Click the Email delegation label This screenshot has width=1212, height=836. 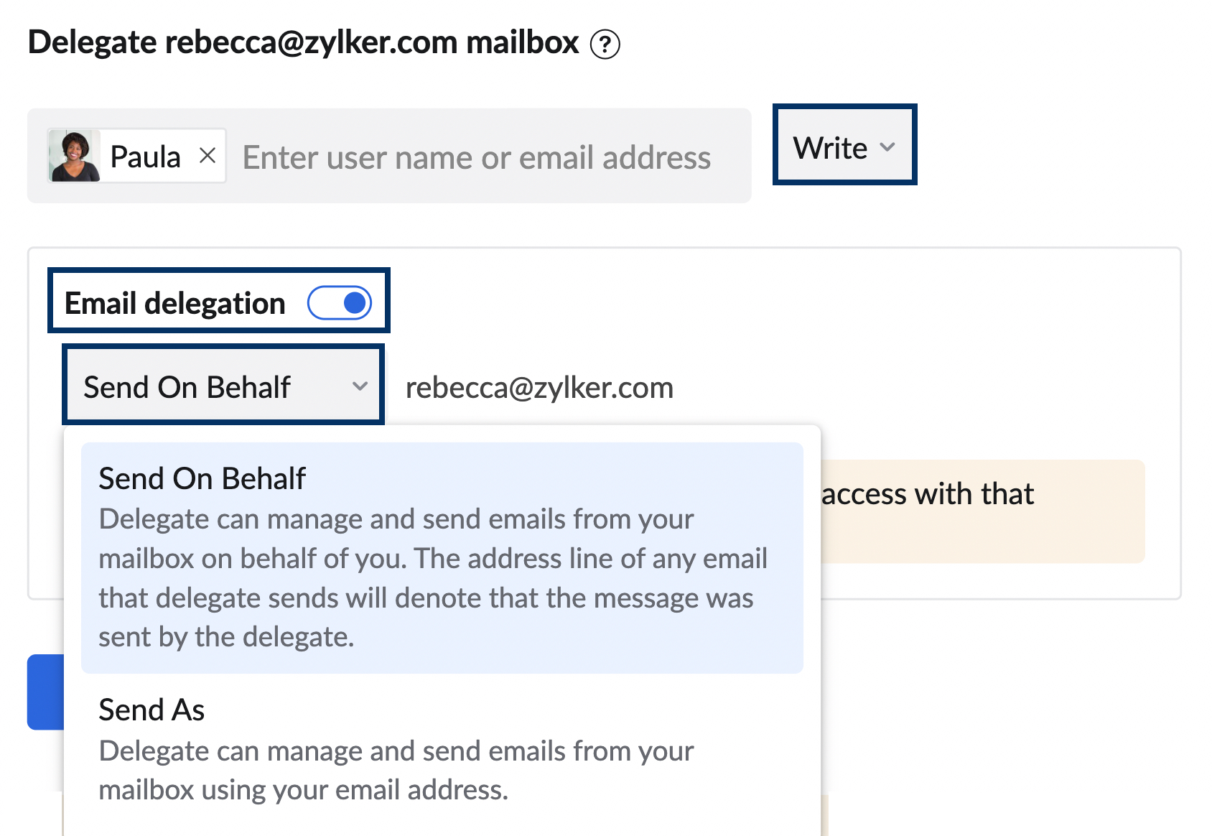[174, 303]
